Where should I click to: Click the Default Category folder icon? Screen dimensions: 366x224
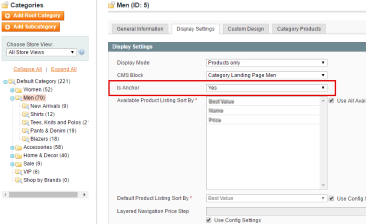point(12,81)
